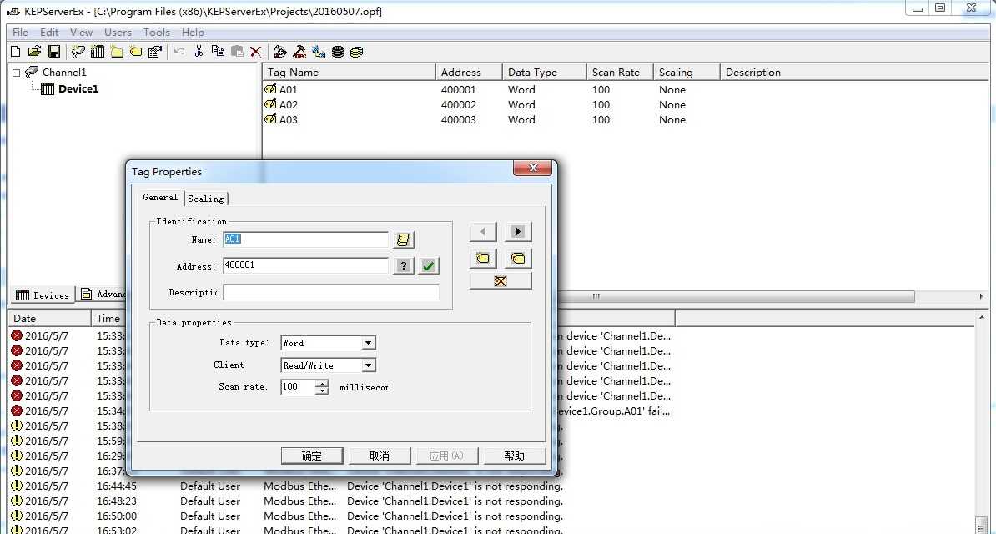The width and height of the screenshot is (996, 534).
Task: Click the 帮助 Help button
Action: point(515,456)
